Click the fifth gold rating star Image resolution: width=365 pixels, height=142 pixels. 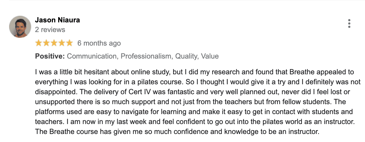pos(69,43)
